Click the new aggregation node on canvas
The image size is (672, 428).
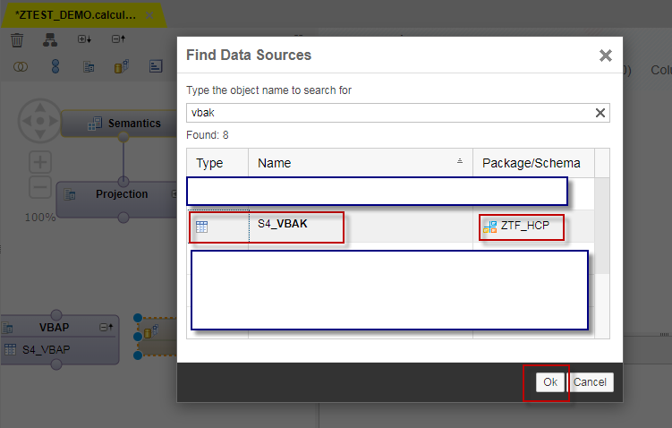(x=158, y=337)
